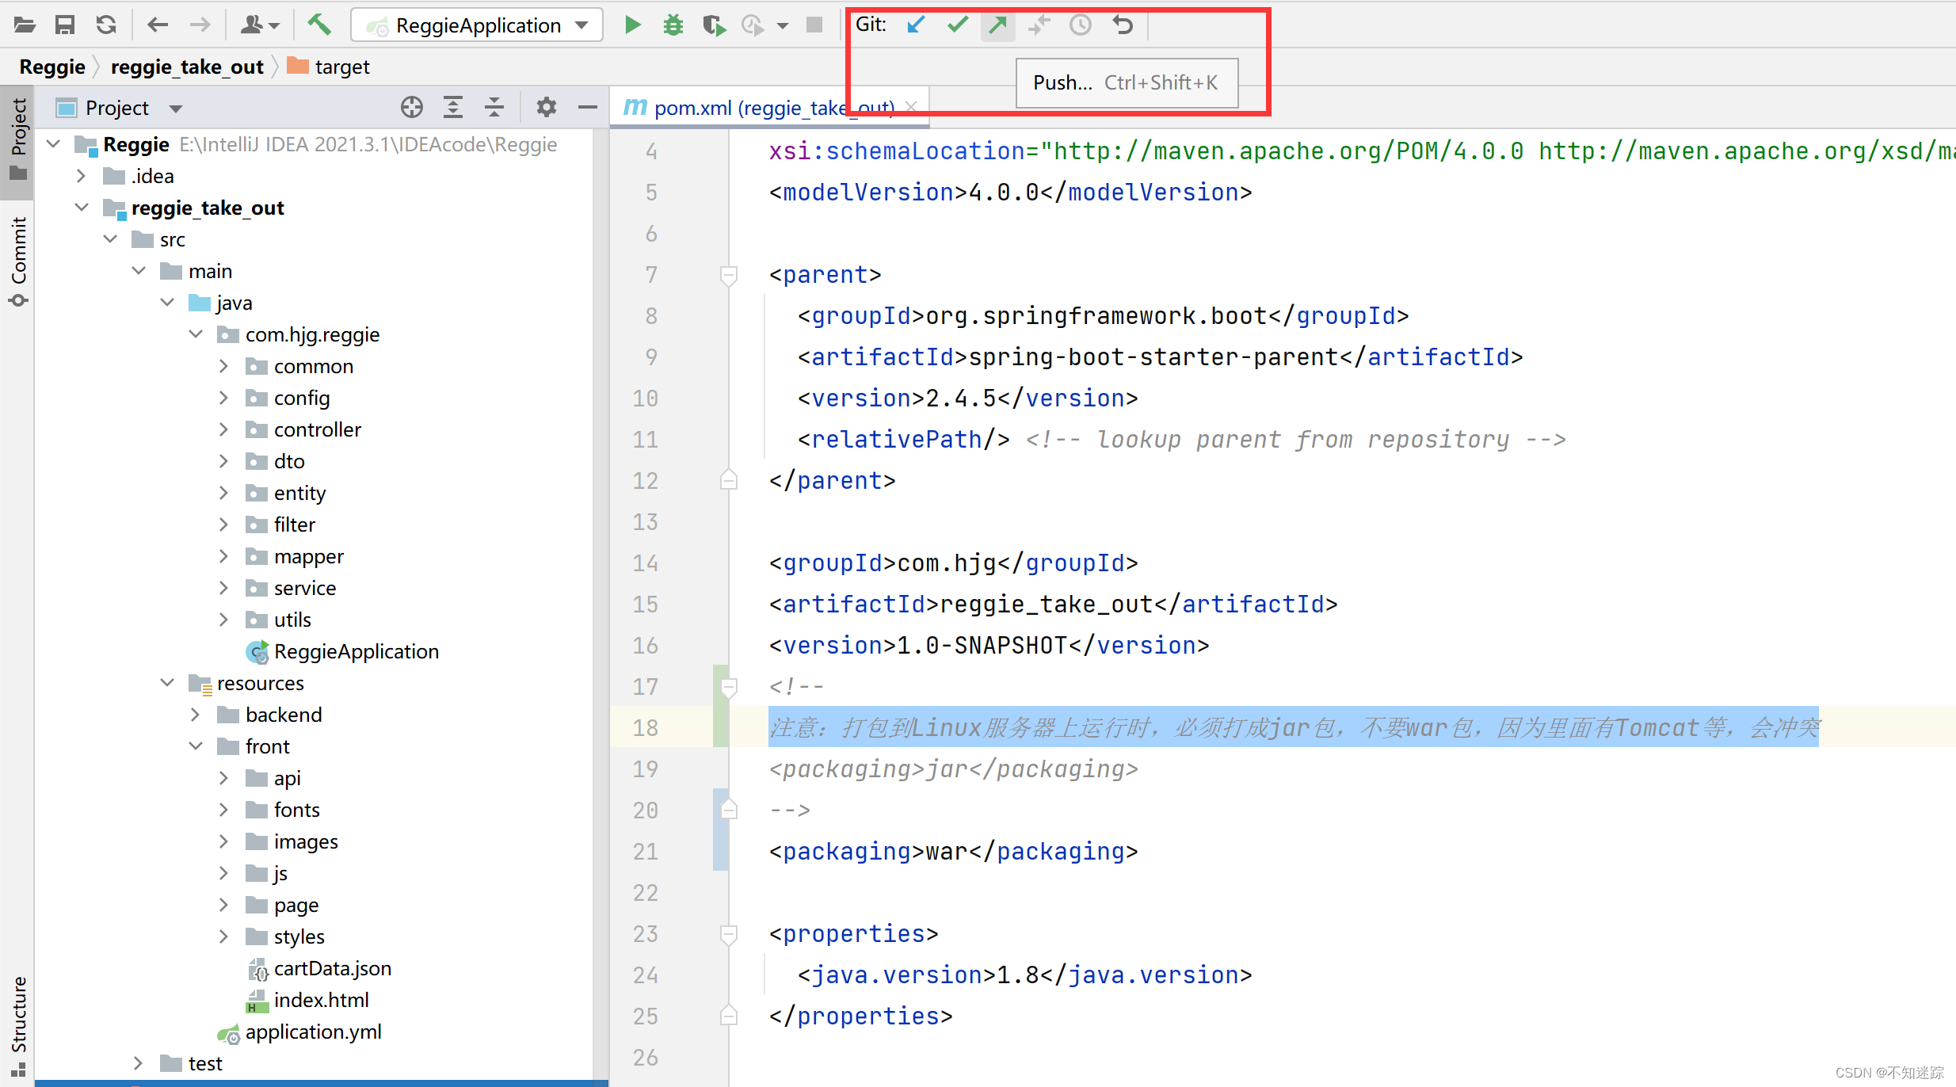
Task: Select ReggieApplication class in the tree
Action: [x=342, y=651]
